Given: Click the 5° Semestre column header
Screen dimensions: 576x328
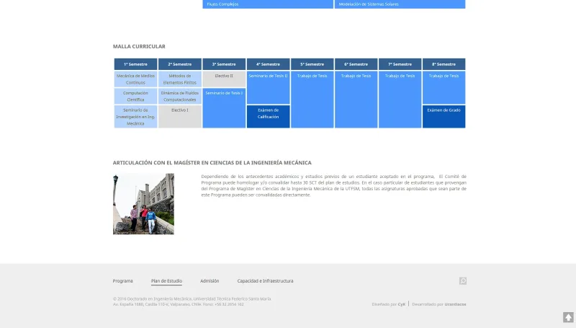Looking at the screenshot, I should click(x=312, y=64).
